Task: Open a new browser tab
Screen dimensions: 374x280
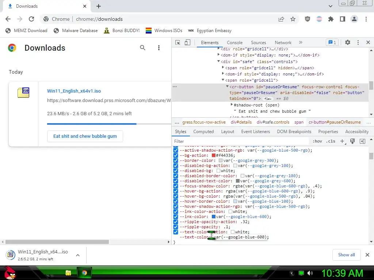Action: click(x=99, y=6)
